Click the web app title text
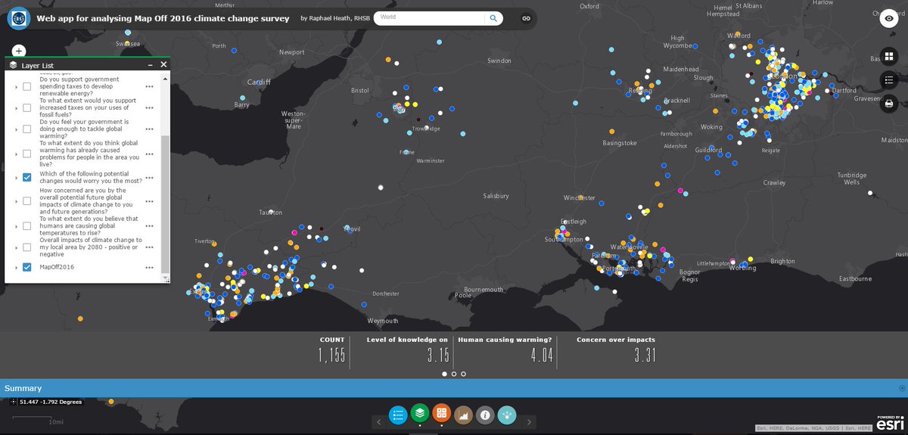Viewport: 908px width, 435px height. (x=161, y=17)
